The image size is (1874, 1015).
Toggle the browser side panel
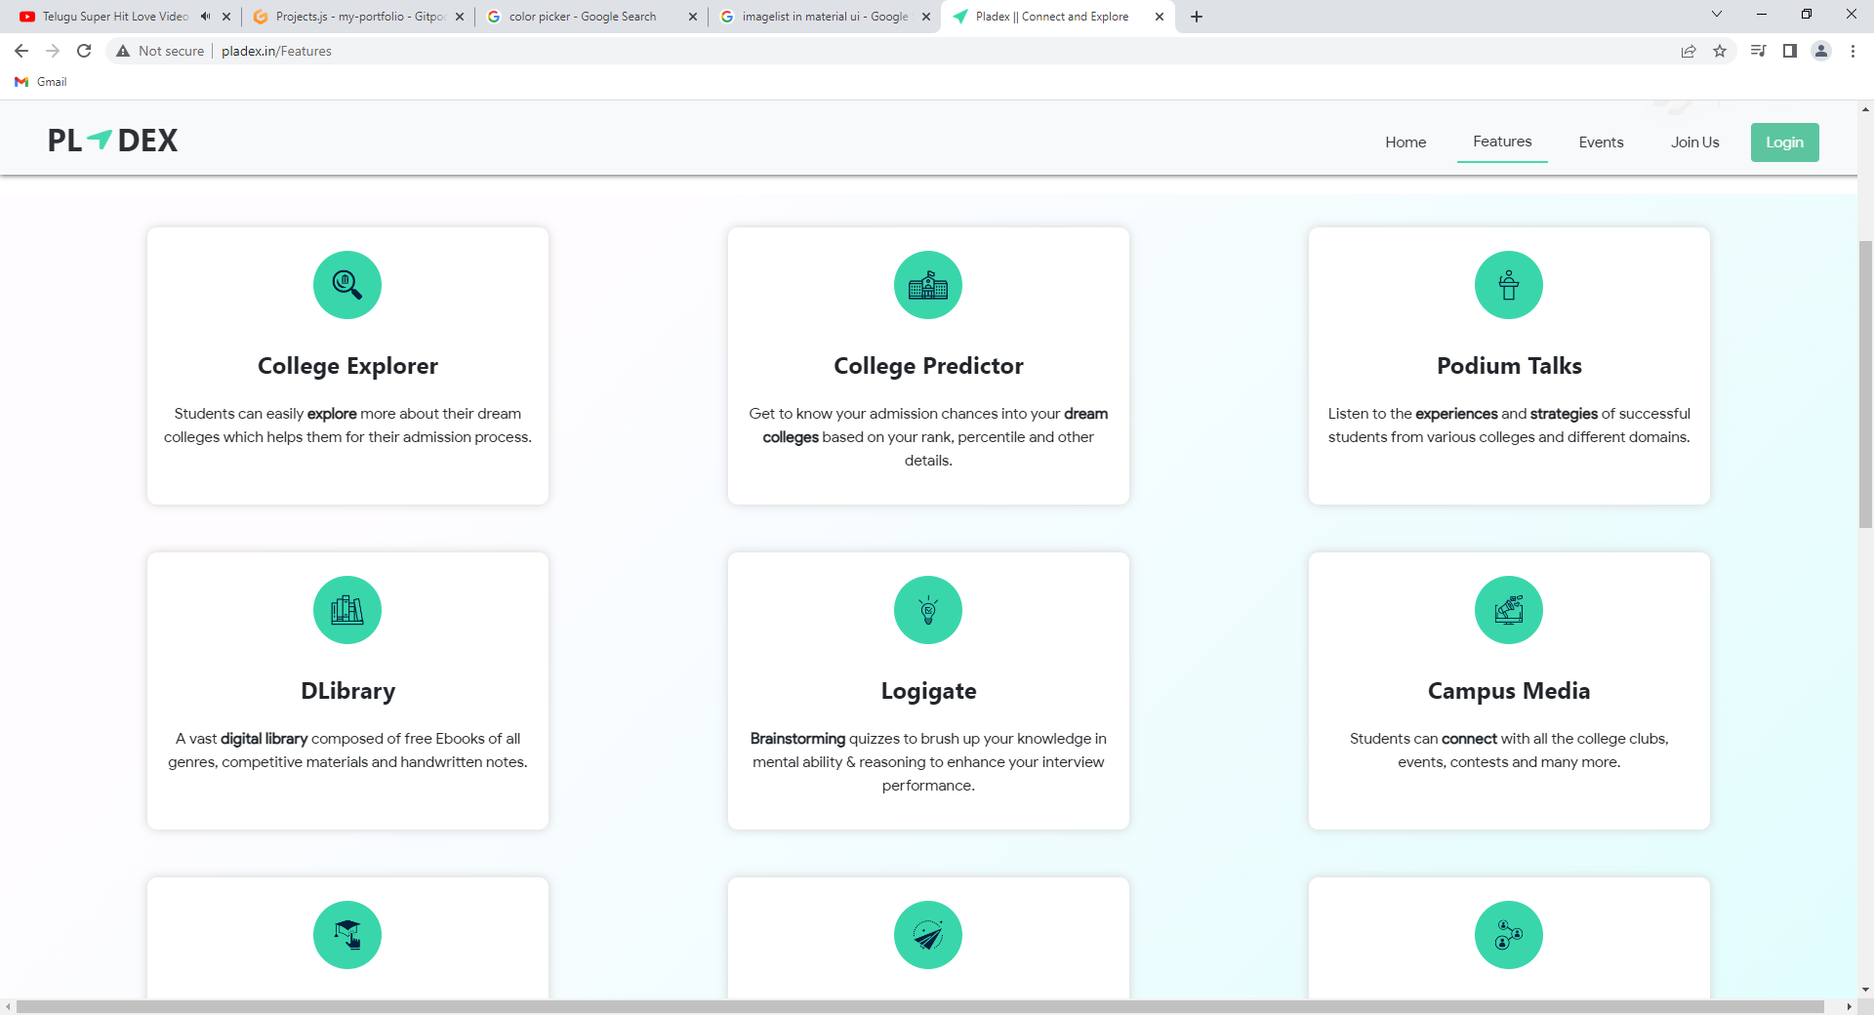[x=1791, y=51]
